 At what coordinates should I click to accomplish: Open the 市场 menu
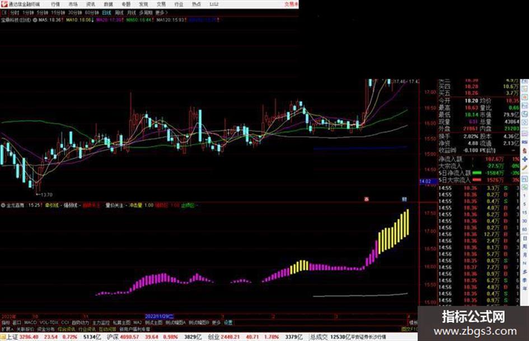click(73, 4)
